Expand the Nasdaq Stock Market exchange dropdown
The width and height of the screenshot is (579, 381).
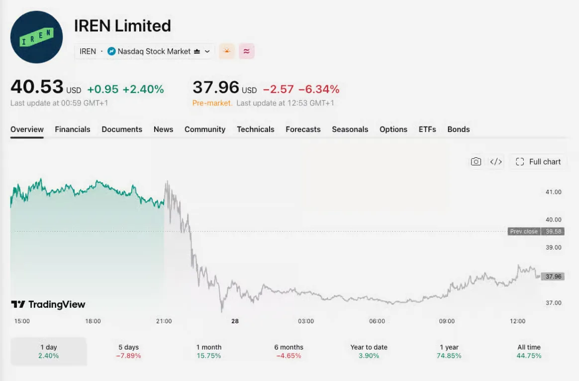click(207, 51)
